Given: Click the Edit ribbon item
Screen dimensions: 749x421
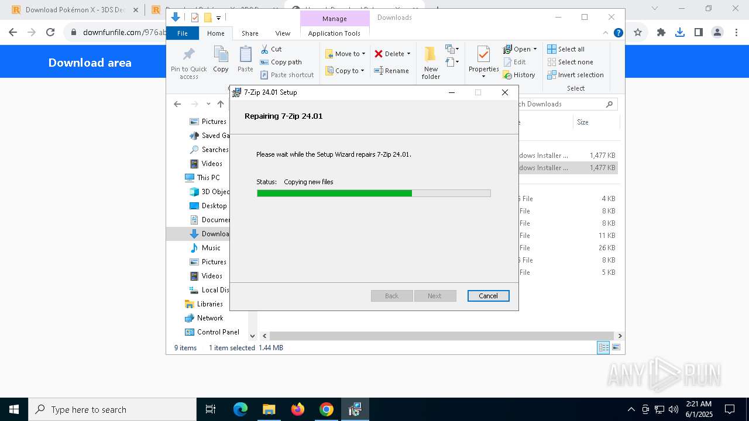Looking at the screenshot, I should pos(514,62).
